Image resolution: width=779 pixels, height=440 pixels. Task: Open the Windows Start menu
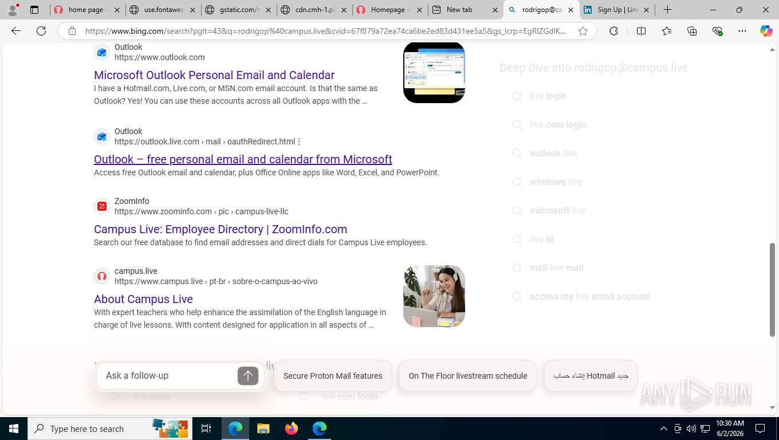tap(14, 429)
